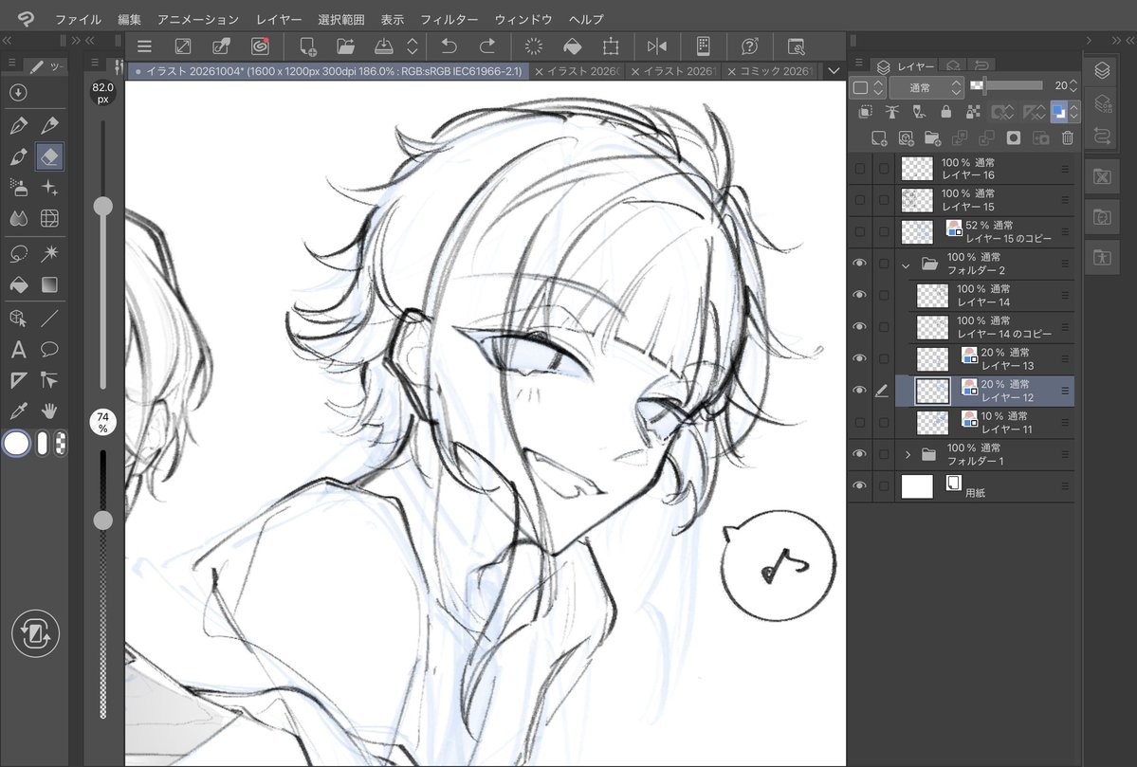Toggle Set as reference layer lighthouse icon
This screenshot has height=767, width=1137.
pyautogui.click(x=892, y=112)
